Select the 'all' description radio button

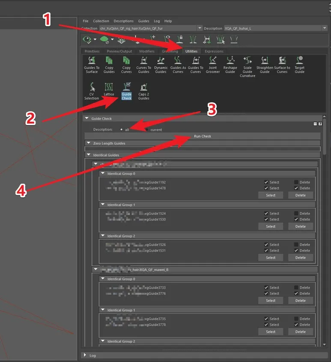122,129
